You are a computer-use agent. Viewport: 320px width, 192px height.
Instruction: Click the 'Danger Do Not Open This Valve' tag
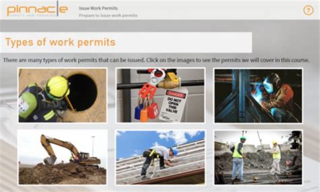pyautogui.click(x=173, y=105)
